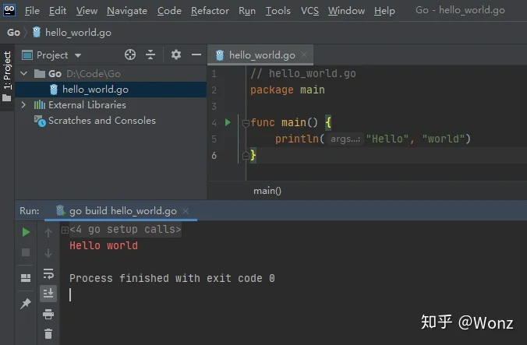Open the Refactor menu

[x=210, y=11]
